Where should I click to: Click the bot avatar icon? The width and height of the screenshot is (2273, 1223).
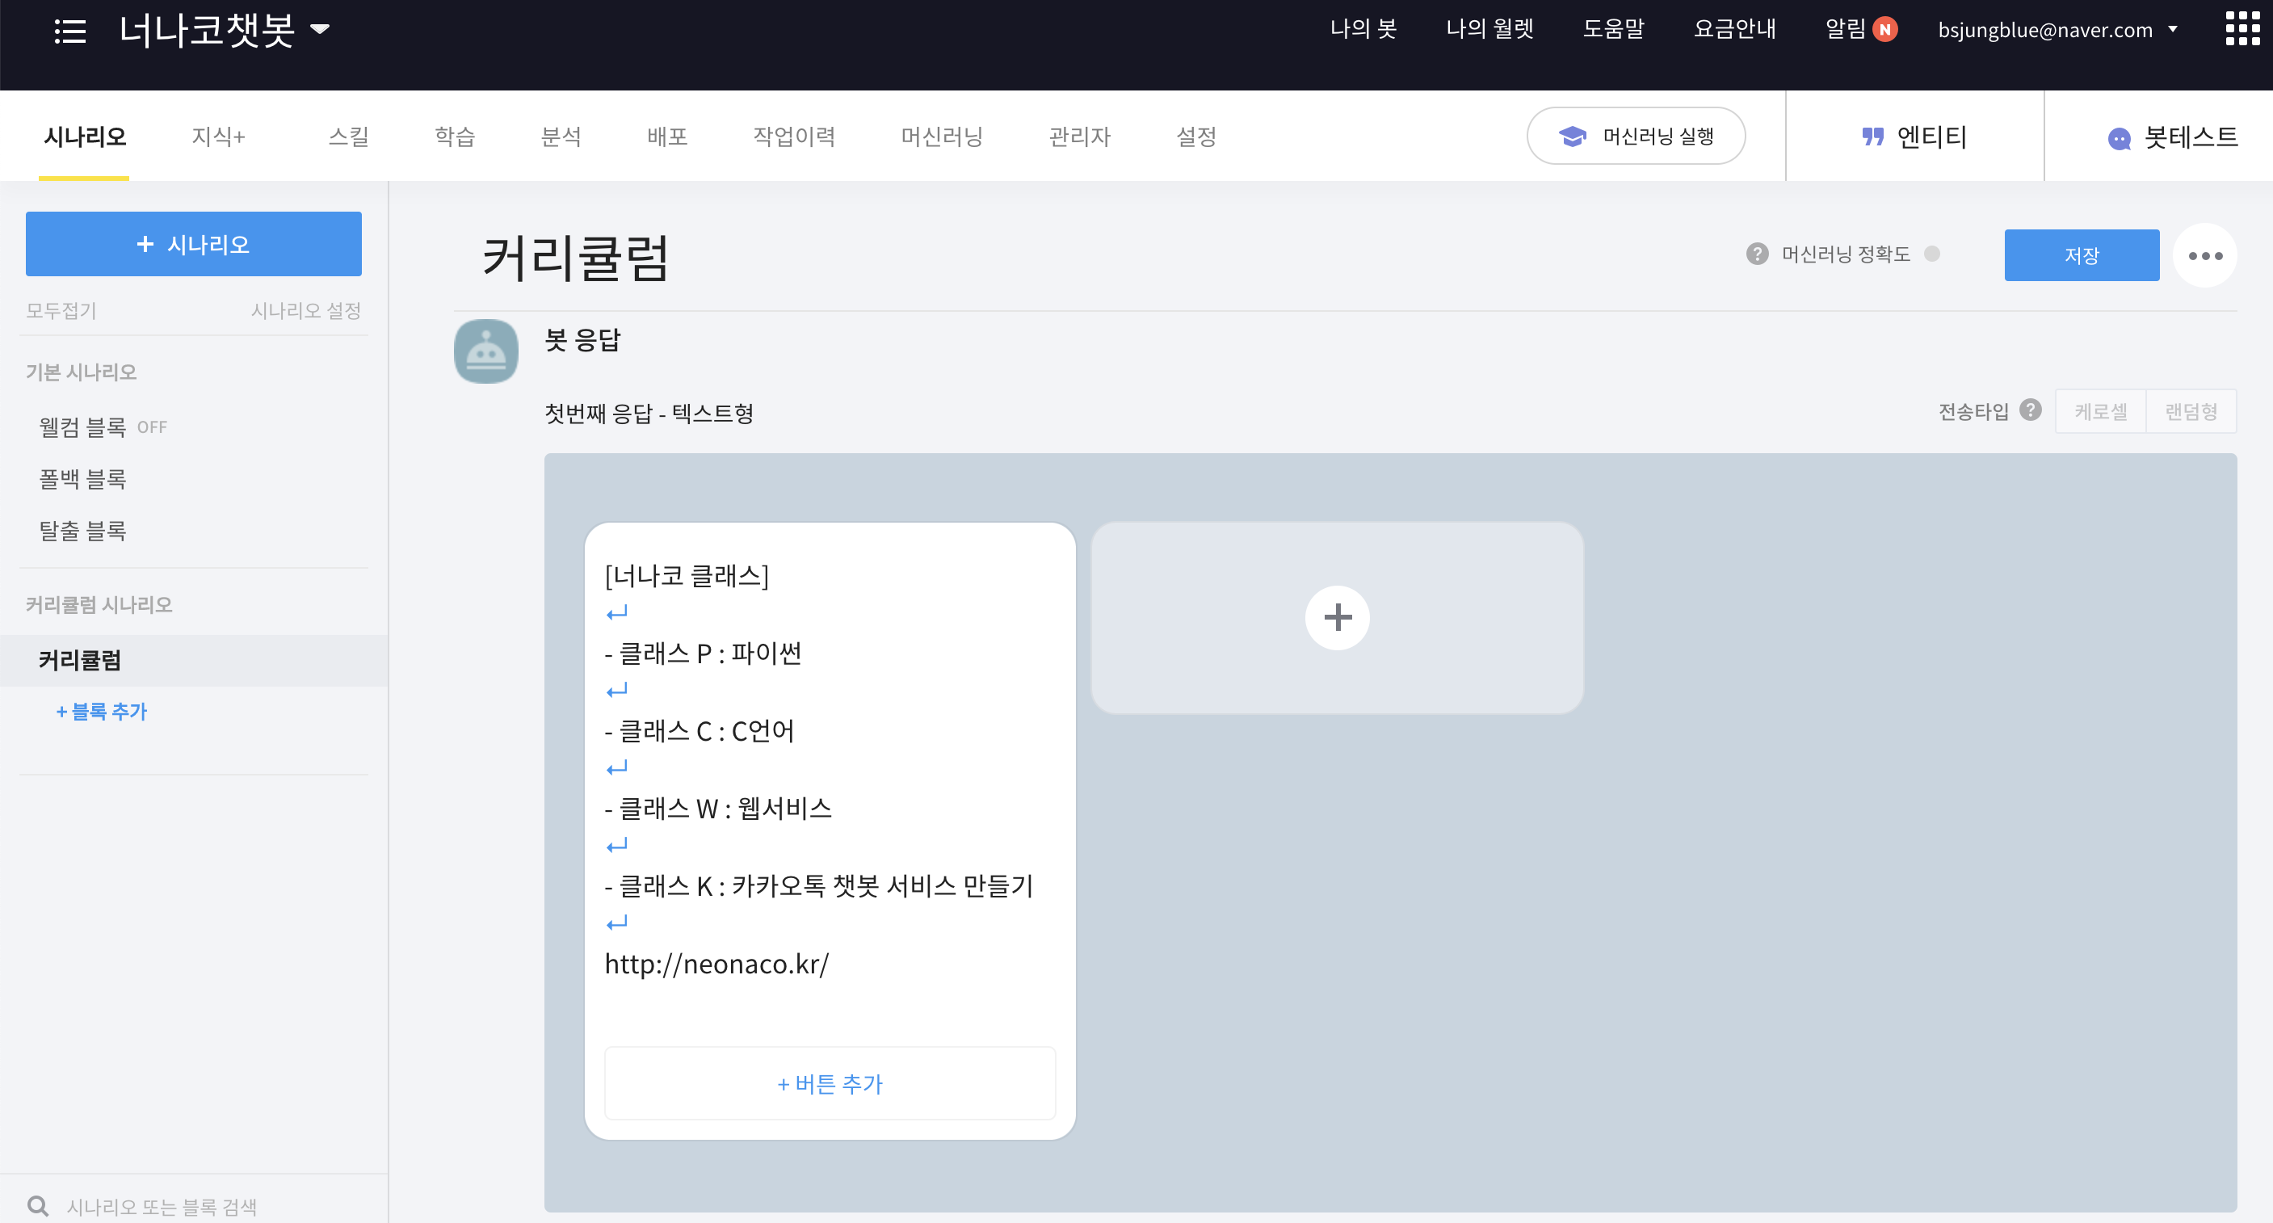485,351
